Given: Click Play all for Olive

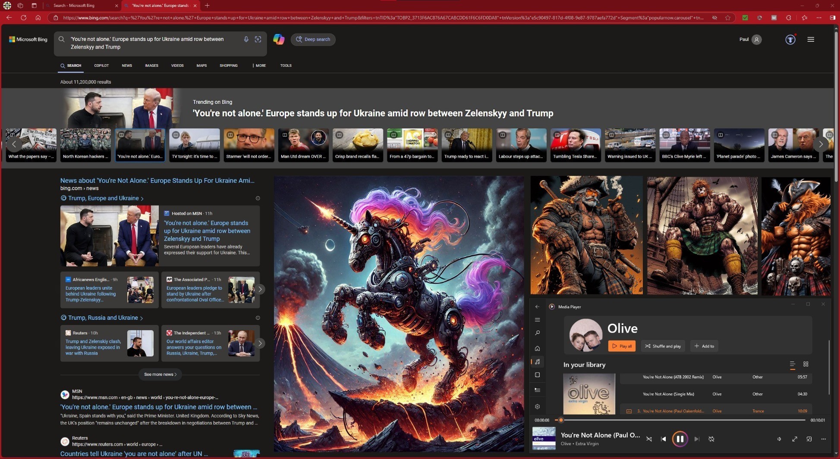Looking at the screenshot, I should coord(622,346).
